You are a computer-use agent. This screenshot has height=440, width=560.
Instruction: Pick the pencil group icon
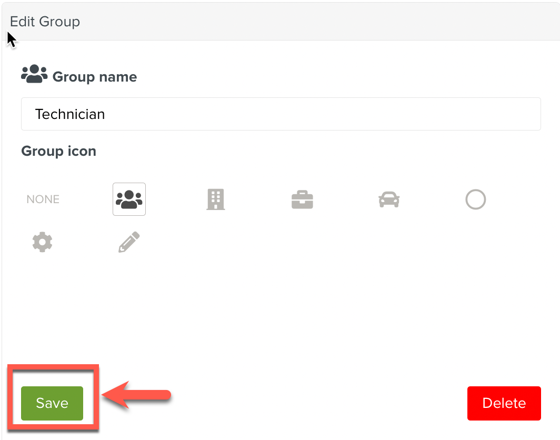pyautogui.click(x=129, y=242)
